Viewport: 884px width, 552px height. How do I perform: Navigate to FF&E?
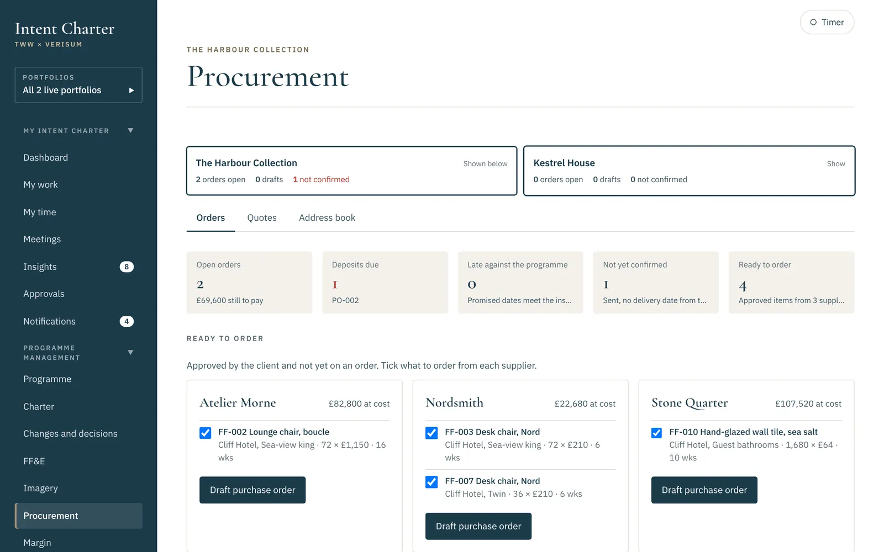78,461
